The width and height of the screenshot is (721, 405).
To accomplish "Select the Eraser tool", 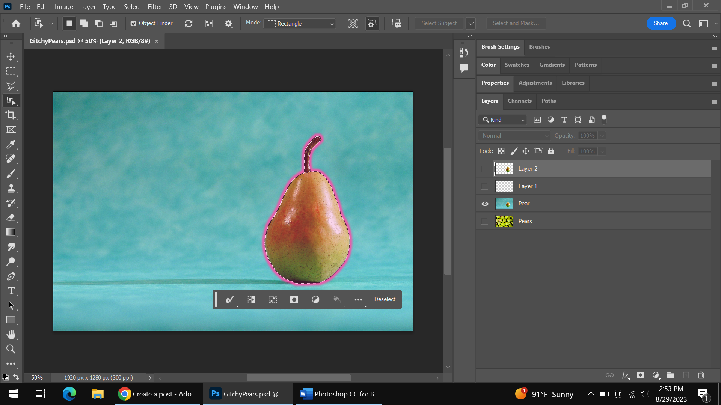I will point(11,217).
